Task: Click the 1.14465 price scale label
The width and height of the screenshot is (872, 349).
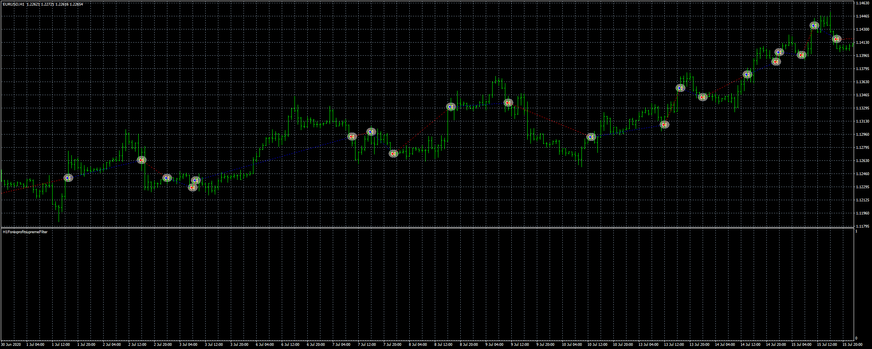Action: (863, 16)
